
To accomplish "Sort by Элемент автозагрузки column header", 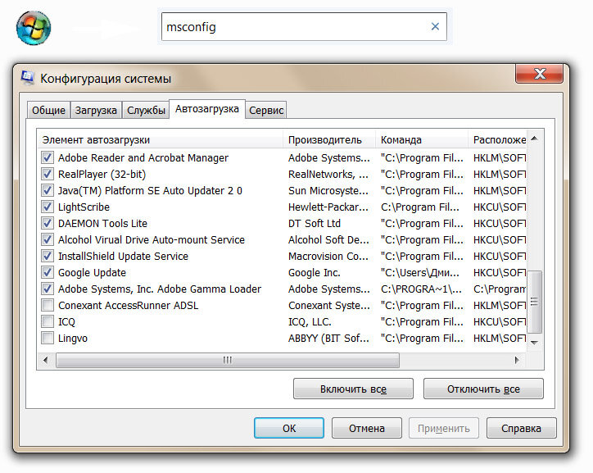I will [x=161, y=139].
